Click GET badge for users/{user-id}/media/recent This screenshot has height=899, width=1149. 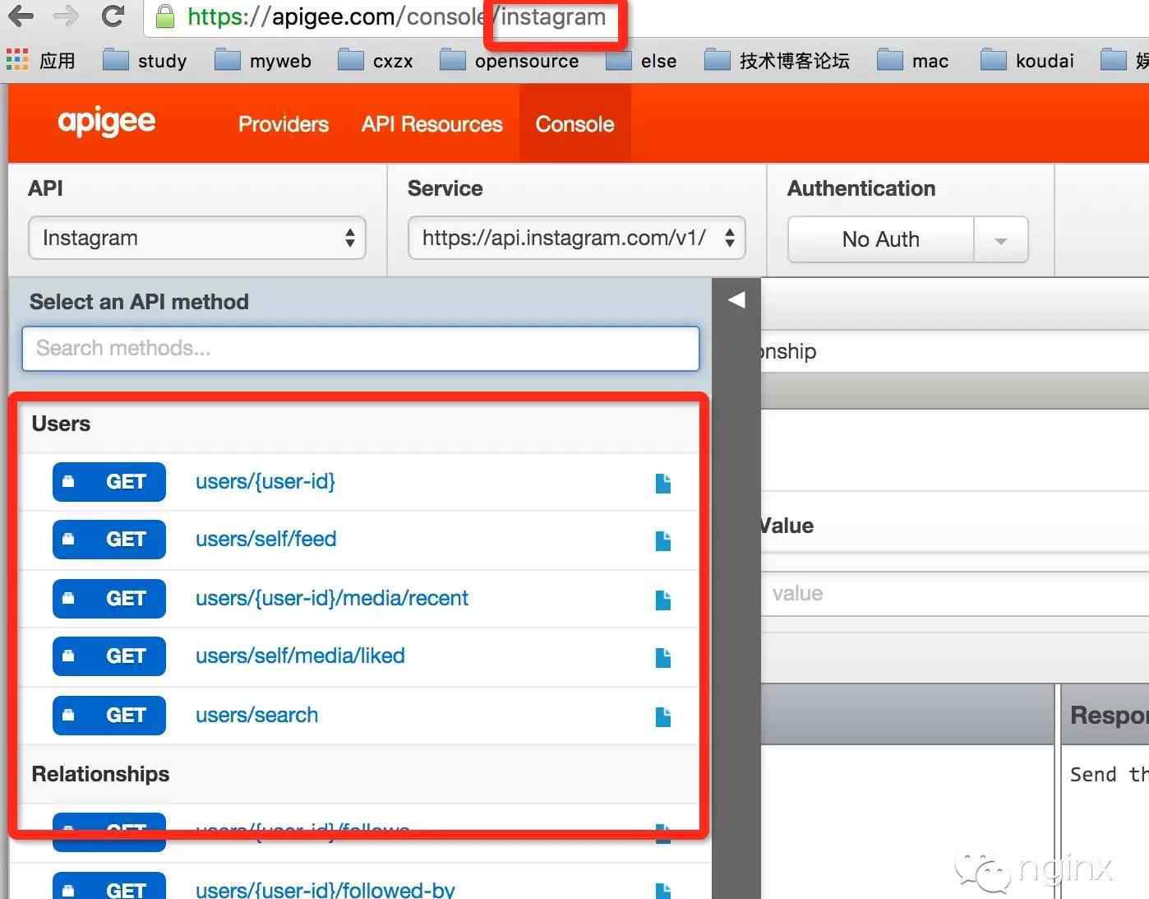pyautogui.click(x=109, y=599)
